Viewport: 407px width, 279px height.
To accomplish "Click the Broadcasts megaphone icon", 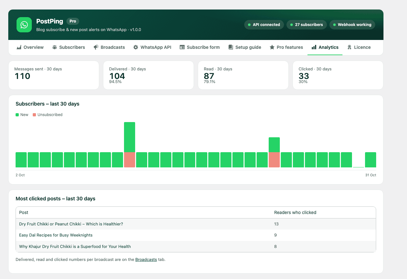I will pyautogui.click(x=96, y=47).
